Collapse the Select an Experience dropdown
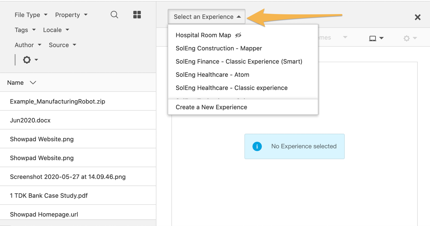The image size is (430, 226). point(206,16)
